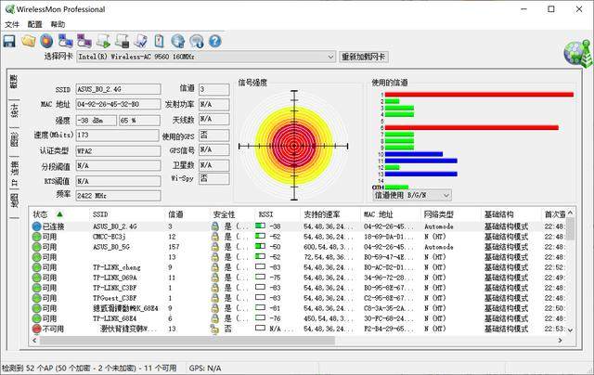The image size is (594, 375).
Task: Click the blue question mark help icon
Action: [214, 41]
